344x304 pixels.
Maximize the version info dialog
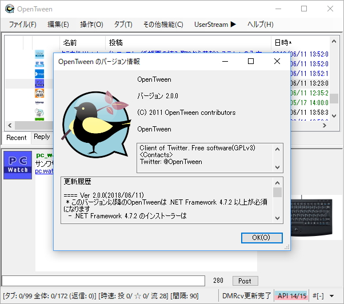[251, 61]
